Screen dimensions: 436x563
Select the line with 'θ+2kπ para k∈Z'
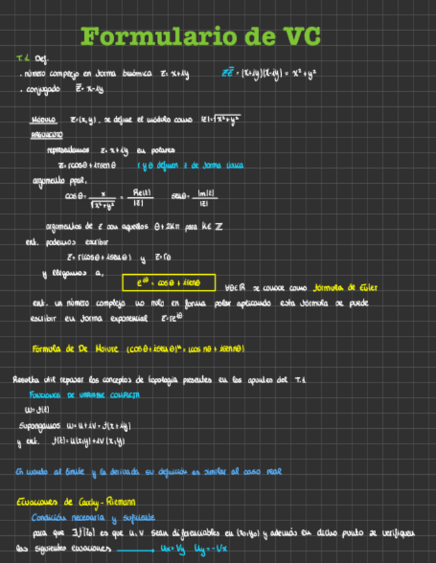134,226
